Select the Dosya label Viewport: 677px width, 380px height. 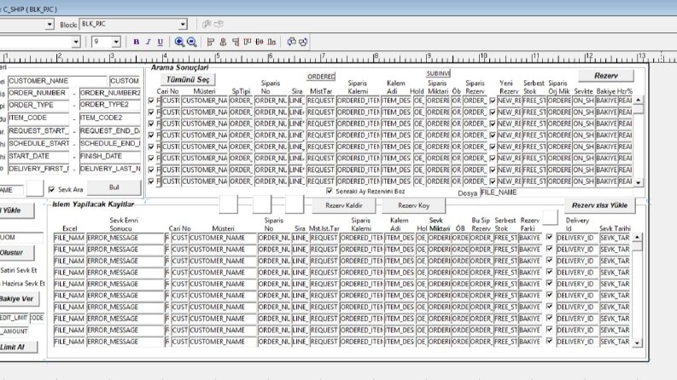coord(468,193)
